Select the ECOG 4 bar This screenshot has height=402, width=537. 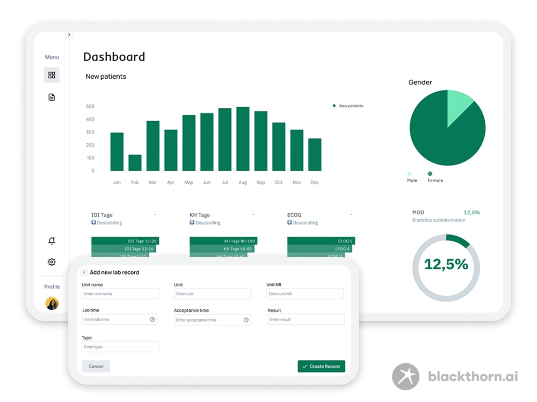coord(320,249)
